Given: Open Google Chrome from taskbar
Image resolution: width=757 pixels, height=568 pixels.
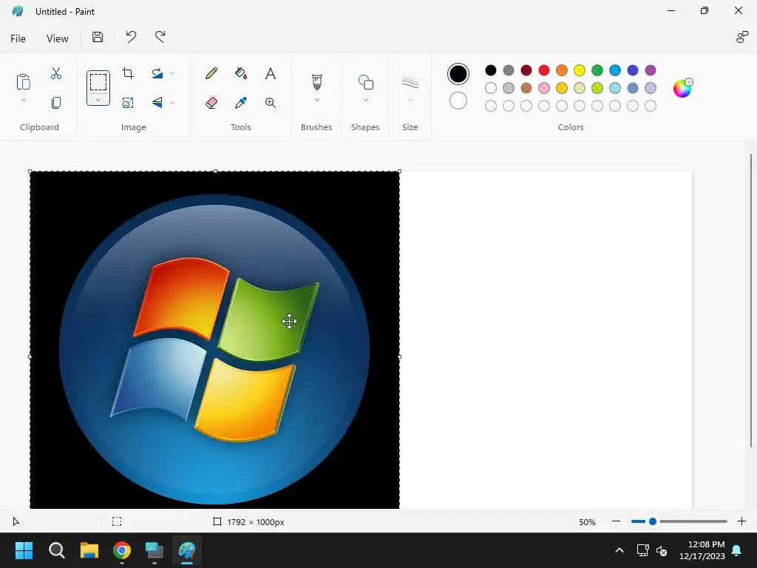Looking at the screenshot, I should 122,550.
